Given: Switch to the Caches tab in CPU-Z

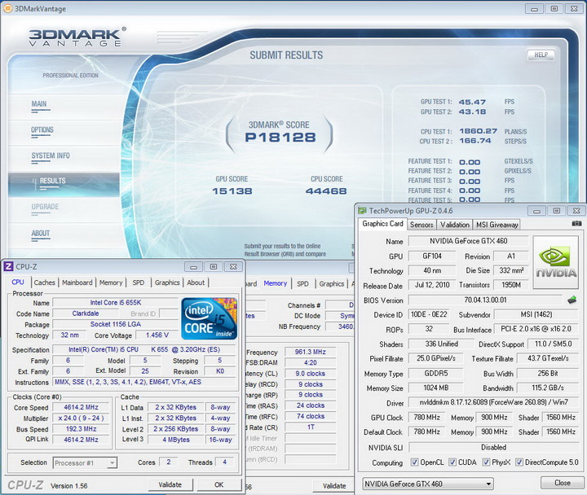Looking at the screenshot, I should [x=45, y=283].
